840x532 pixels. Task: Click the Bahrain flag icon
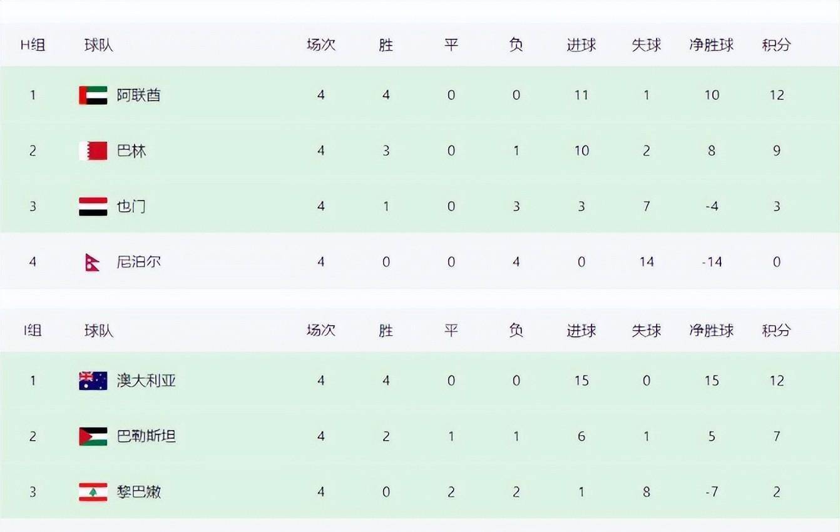(93, 151)
